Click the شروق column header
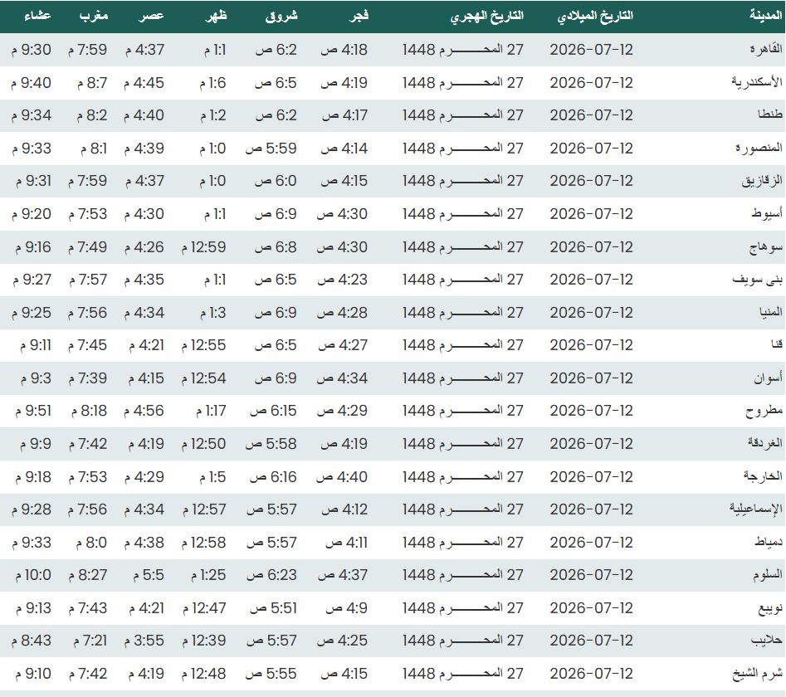 [281, 16]
